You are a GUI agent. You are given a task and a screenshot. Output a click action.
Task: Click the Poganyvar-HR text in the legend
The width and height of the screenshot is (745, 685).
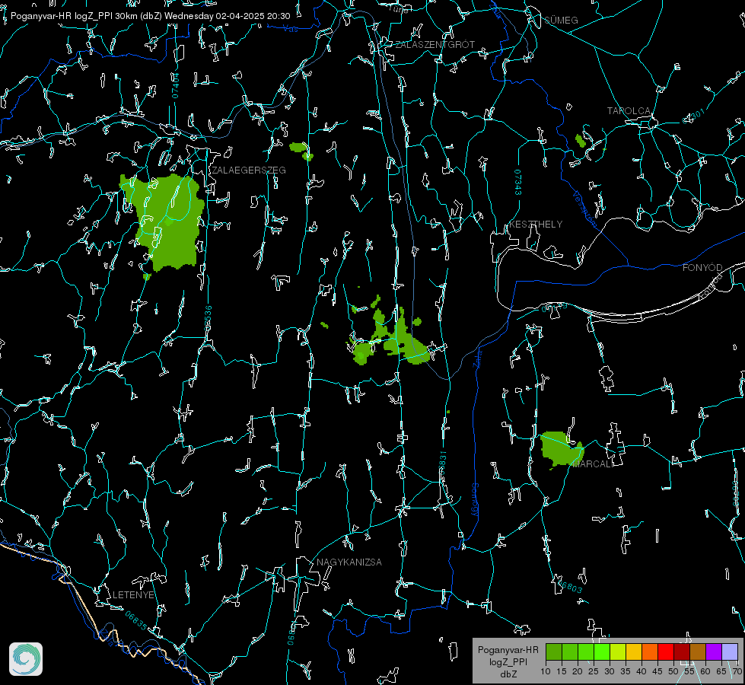click(508, 649)
